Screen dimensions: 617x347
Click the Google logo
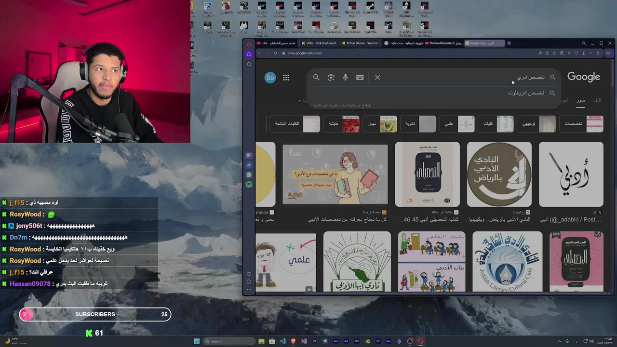583,77
